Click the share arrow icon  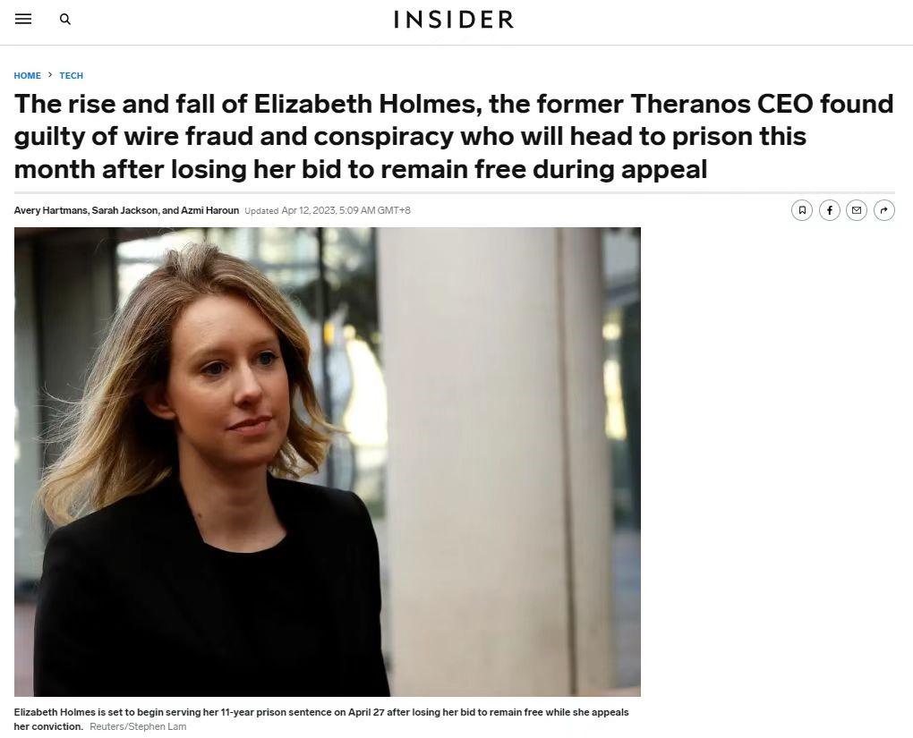coord(884,210)
